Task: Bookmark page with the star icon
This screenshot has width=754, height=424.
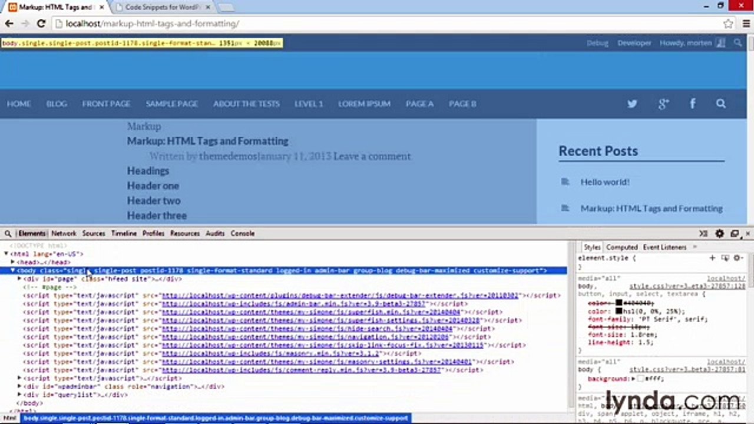Action: click(x=728, y=24)
